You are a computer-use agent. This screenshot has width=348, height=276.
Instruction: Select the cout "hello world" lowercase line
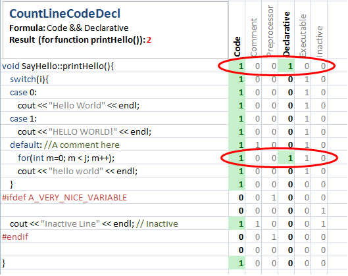pos(78,171)
